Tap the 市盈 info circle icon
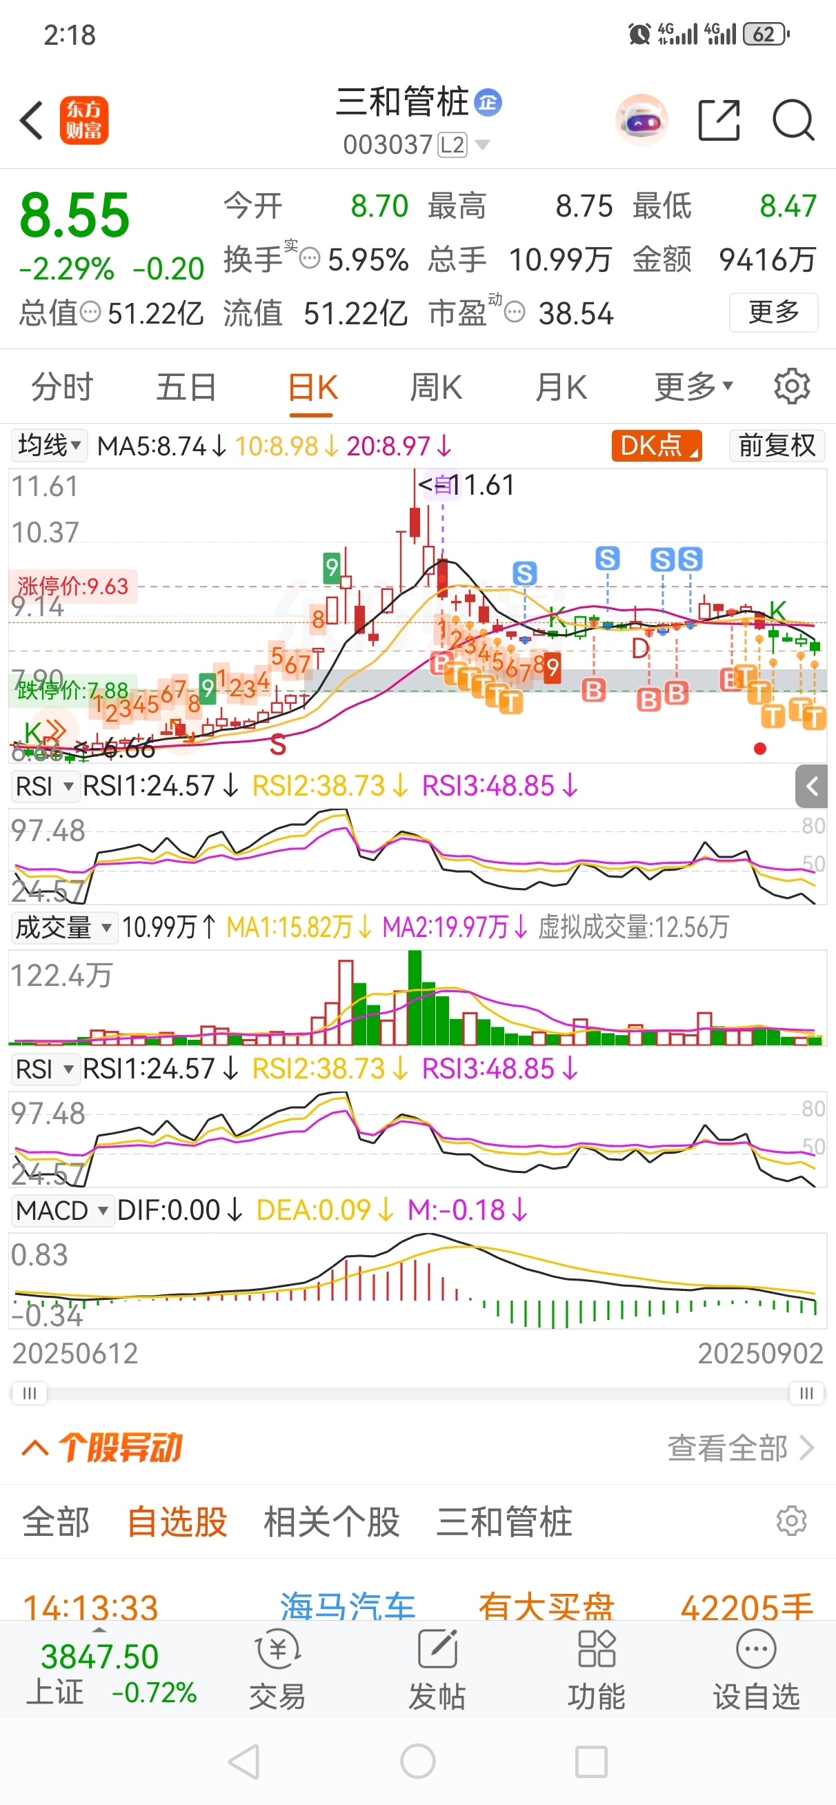This screenshot has height=1805, width=836. coord(515,312)
